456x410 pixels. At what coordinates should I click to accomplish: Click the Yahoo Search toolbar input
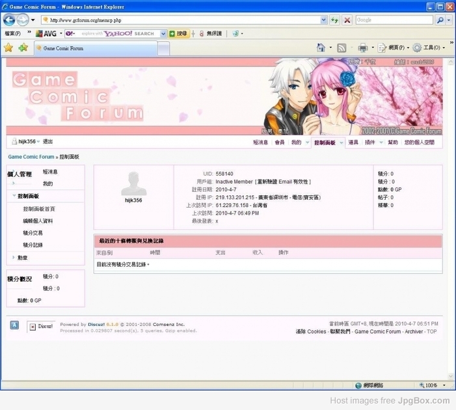click(120, 33)
